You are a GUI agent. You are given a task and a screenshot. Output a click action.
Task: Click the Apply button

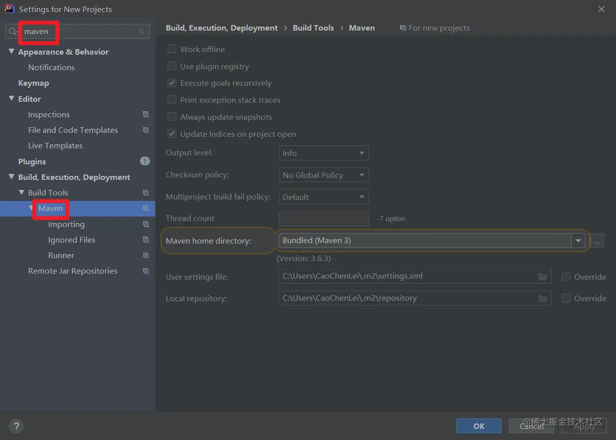[584, 426]
